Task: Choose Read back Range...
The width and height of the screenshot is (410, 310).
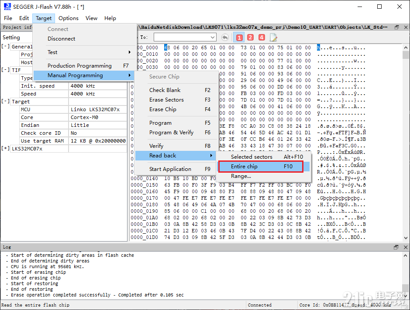Action: (x=264, y=176)
